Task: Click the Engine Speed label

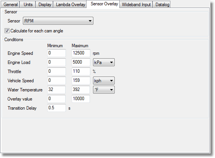Action: pos(20,53)
